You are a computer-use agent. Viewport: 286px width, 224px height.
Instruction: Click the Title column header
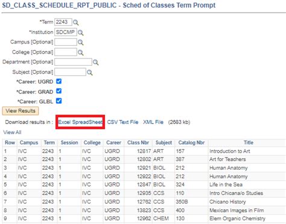click(249, 142)
